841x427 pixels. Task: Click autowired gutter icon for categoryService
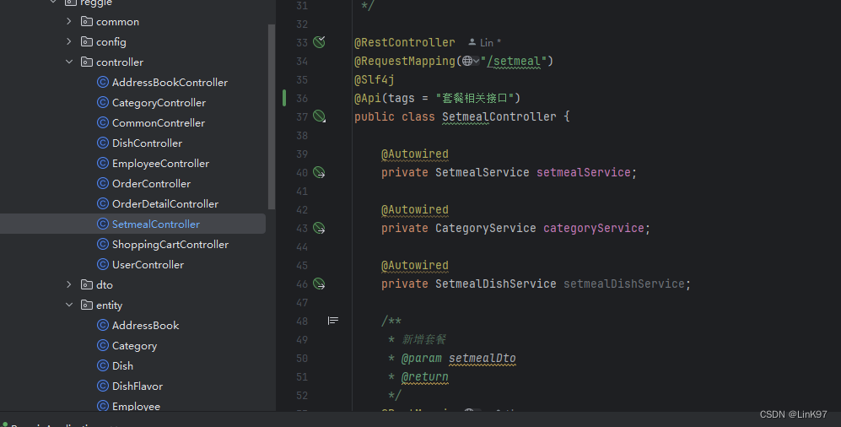pos(319,228)
